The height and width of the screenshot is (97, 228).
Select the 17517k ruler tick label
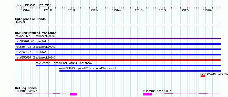[185, 10]
